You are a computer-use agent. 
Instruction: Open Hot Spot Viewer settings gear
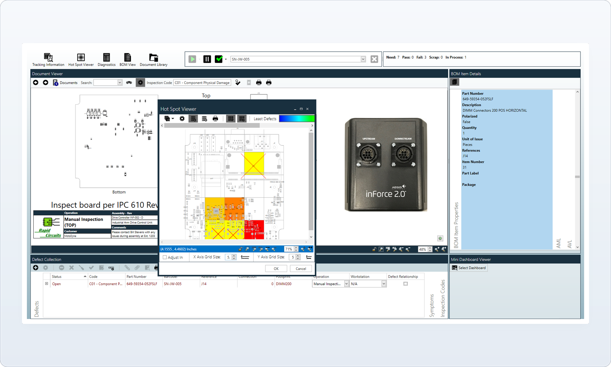(182, 119)
